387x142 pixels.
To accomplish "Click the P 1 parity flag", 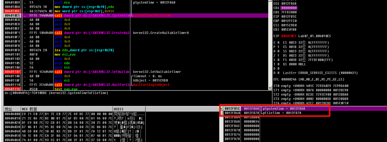I will coord(276,47).
